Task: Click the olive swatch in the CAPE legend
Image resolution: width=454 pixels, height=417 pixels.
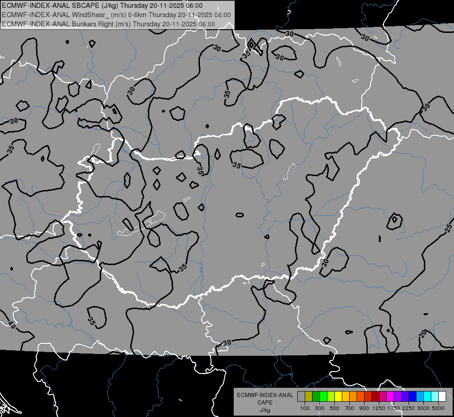Action: [x=309, y=396]
